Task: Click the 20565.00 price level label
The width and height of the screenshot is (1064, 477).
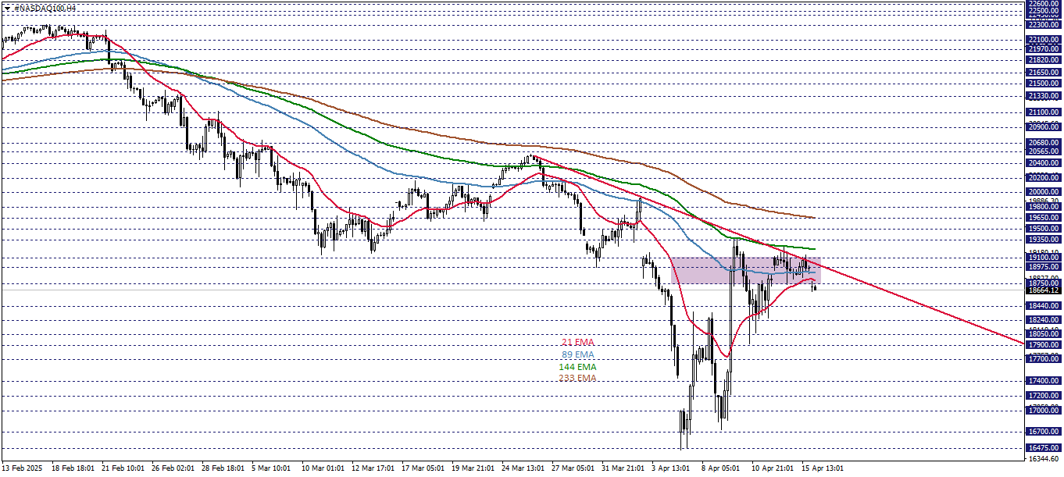Action: tap(1044, 151)
